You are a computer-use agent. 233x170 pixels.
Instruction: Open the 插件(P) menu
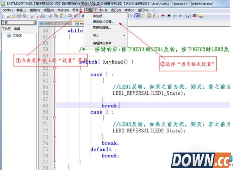point(129,10)
